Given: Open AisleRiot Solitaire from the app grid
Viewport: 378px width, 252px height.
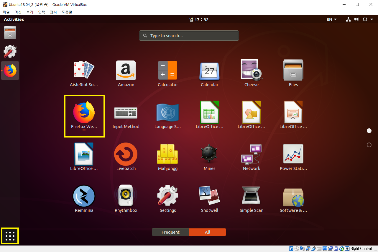Looking at the screenshot, I should (x=84, y=74).
